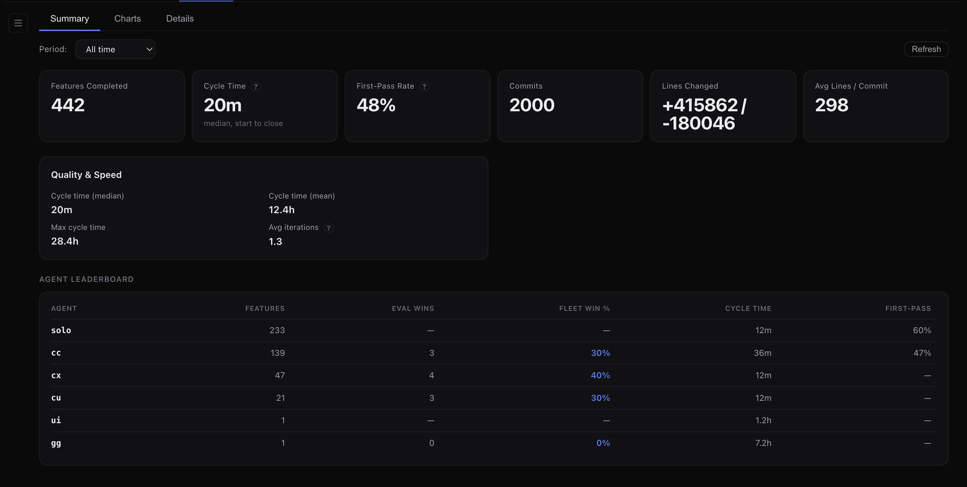The image size is (967, 487).
Task: Click the Cycle Time help question-mark icon
Action: coord(256,86)
